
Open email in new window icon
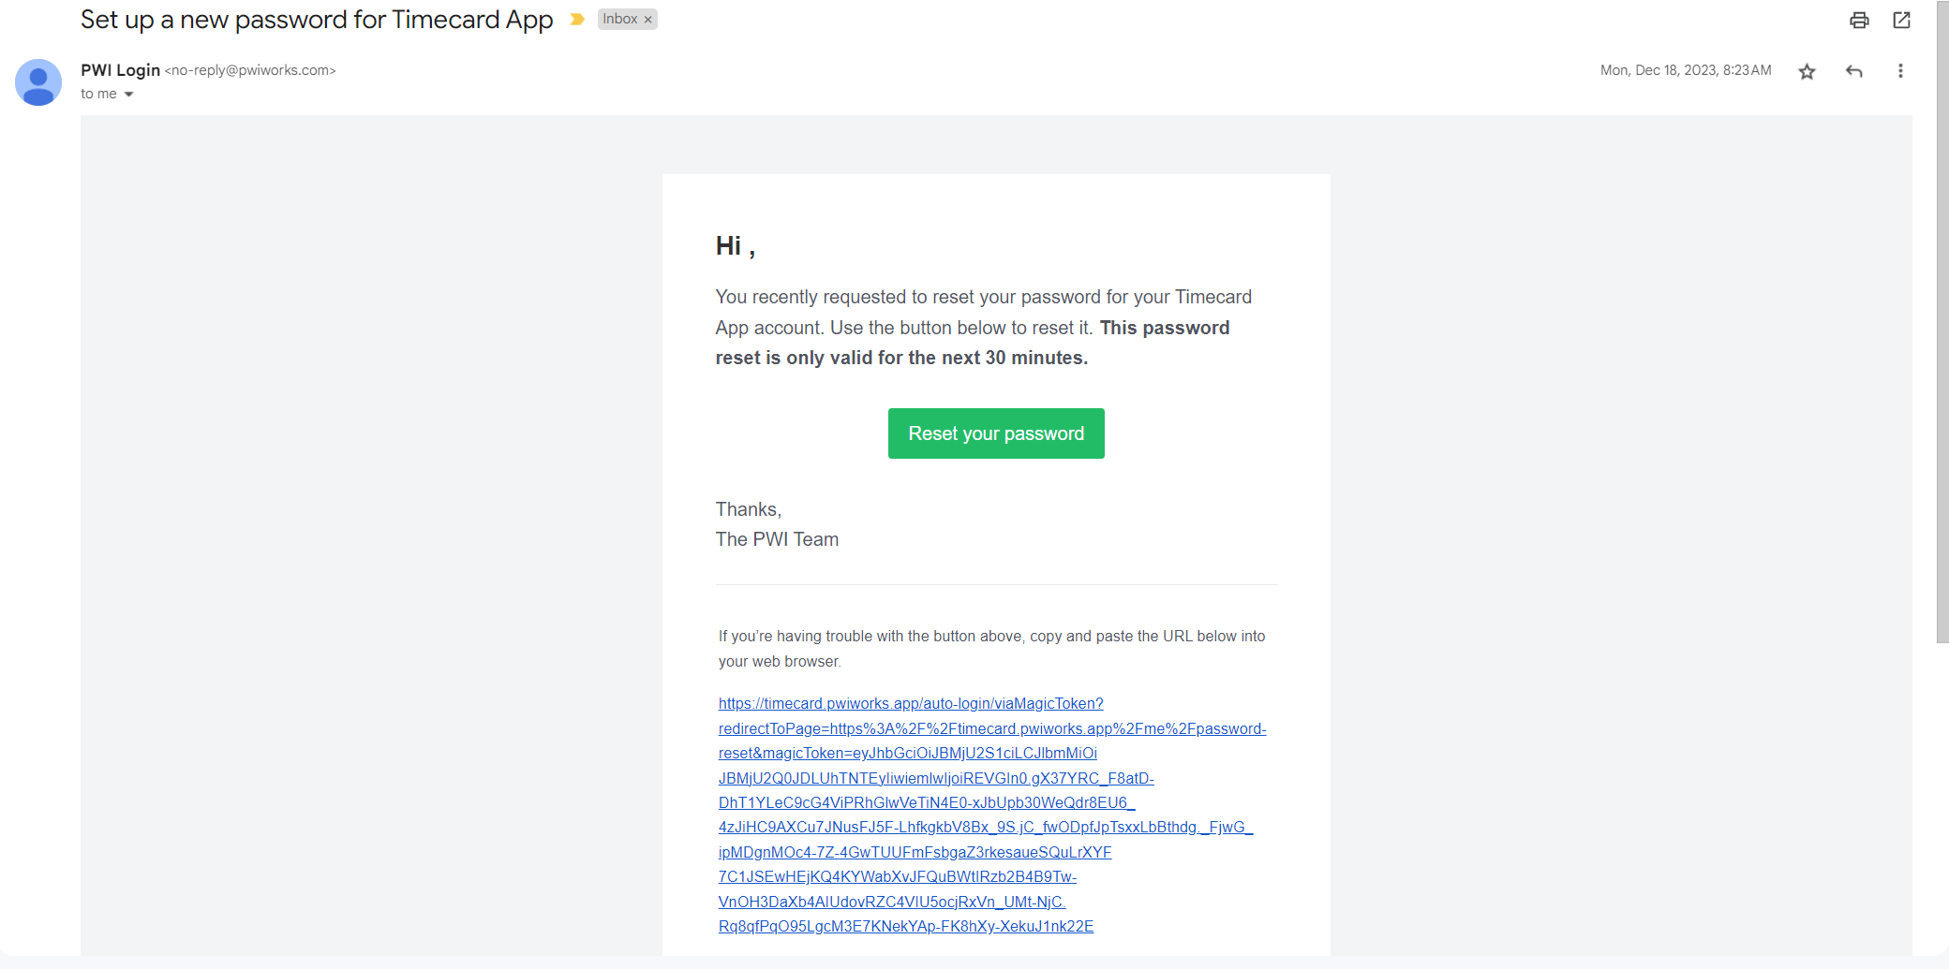coord(1901,20)
